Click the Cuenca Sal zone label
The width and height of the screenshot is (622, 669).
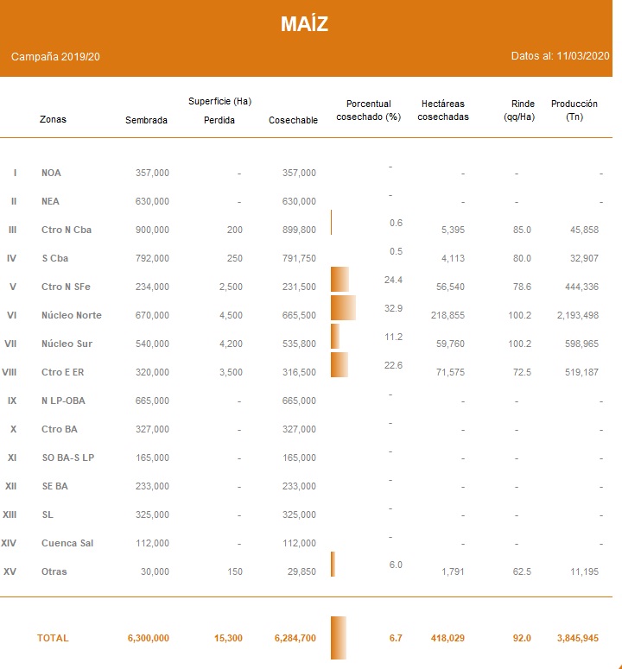[x=67, y=543]
